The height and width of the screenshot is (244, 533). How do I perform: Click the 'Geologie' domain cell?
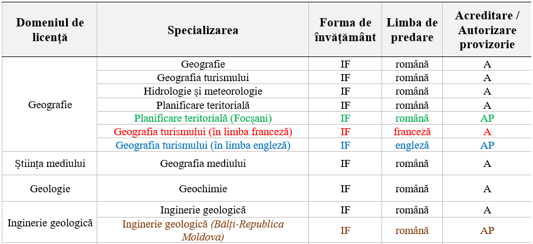point(50,189)
